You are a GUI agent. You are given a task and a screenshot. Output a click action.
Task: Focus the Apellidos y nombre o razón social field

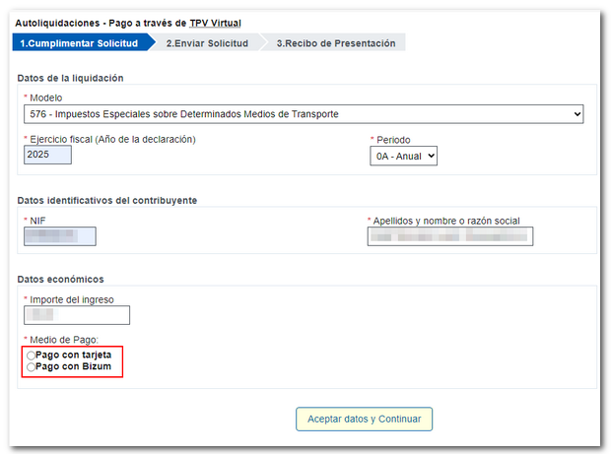point(449,236)
